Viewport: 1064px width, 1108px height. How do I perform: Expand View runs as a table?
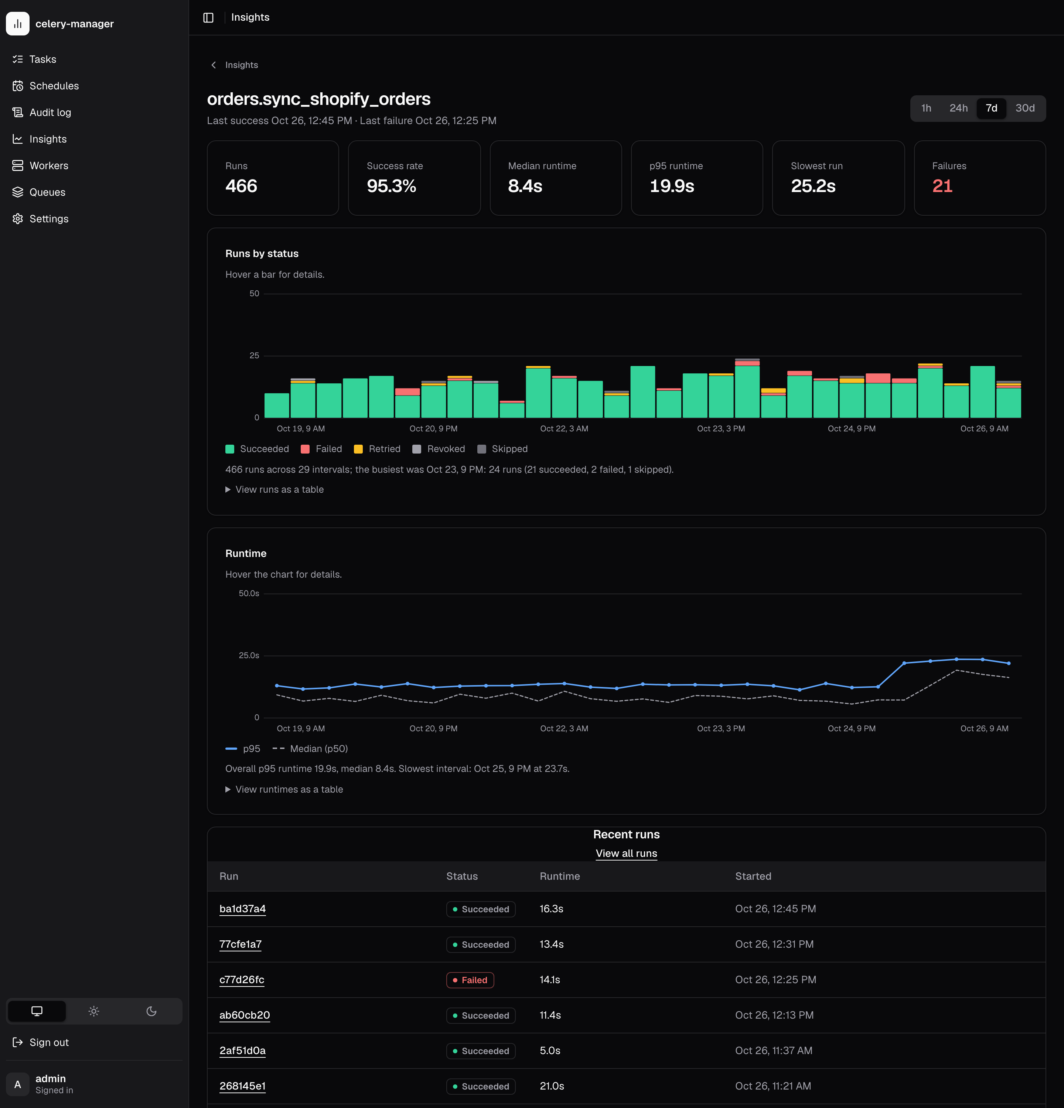click(x=275, y=490)
